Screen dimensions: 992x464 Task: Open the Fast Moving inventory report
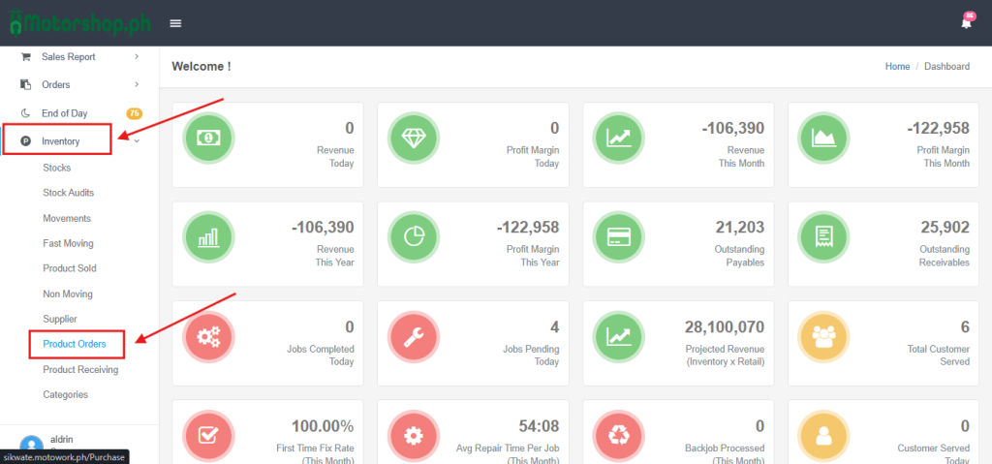(68, 243)
